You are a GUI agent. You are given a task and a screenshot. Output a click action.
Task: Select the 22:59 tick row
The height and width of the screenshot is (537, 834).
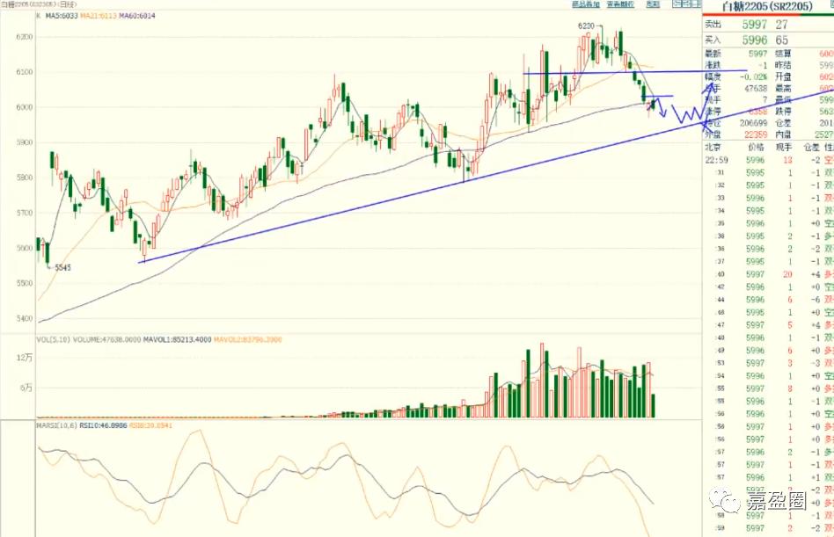769,160
